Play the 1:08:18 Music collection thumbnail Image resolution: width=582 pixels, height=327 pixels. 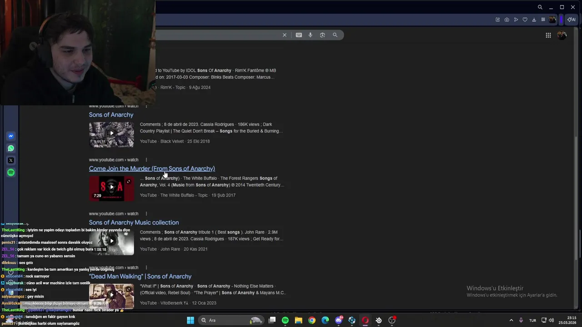coord(111,242)
